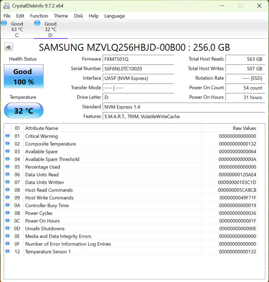Open the Theme menu

[x=61, y=16]
